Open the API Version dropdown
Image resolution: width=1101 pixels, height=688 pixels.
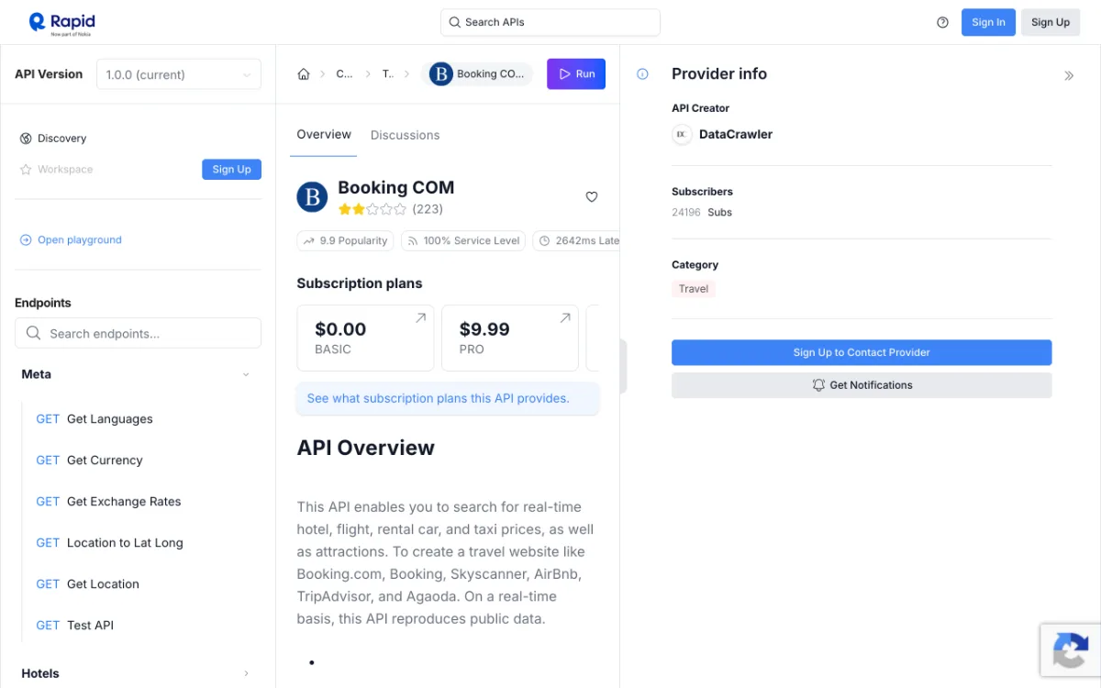point(179,74)
